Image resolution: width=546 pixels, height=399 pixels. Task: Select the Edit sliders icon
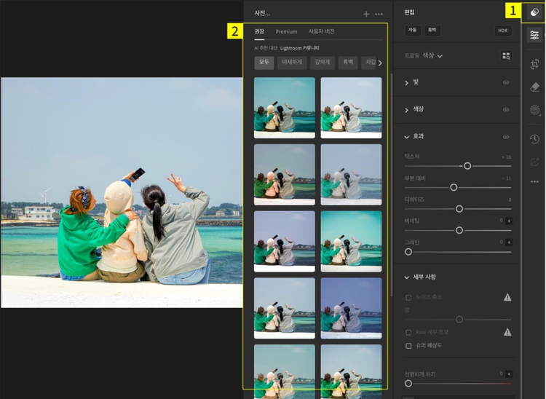pos(535,36)
